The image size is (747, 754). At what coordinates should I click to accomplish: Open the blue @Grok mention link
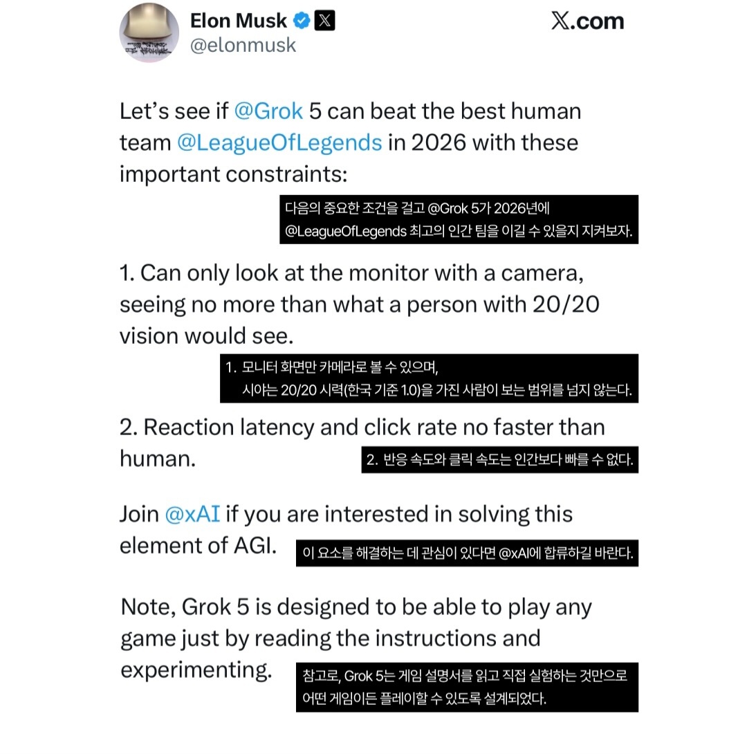click(268, 111)
